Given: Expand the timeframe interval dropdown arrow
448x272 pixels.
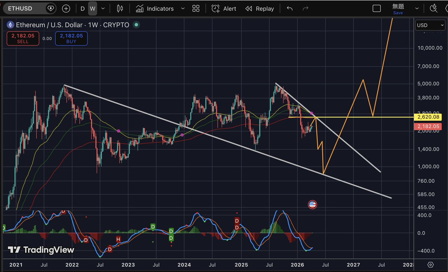Looking at the screenshot, I should tap(103, 8).
